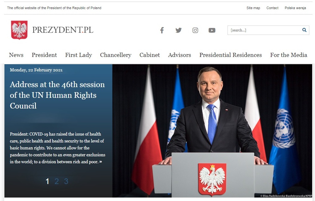Open the President menu item
Screen dimensions: 315x201
click(44, 55)
